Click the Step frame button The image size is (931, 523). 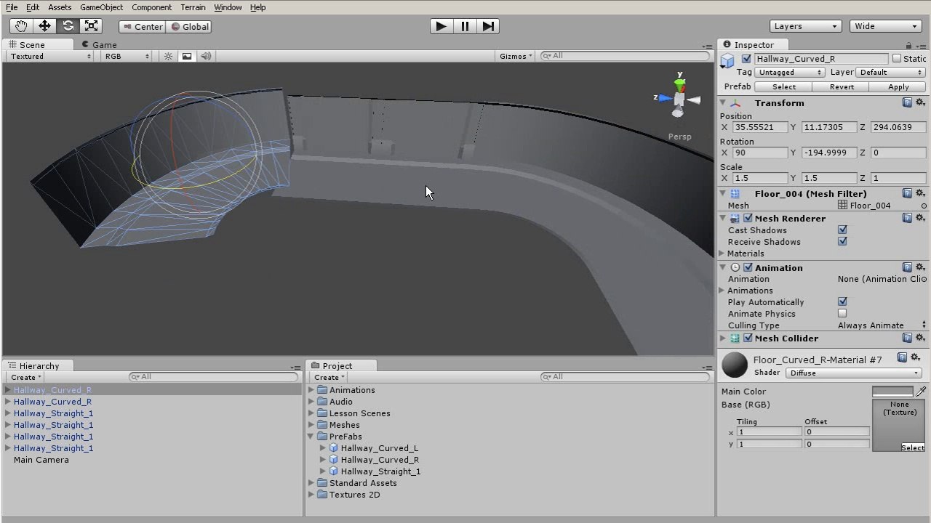click(488, 26)
